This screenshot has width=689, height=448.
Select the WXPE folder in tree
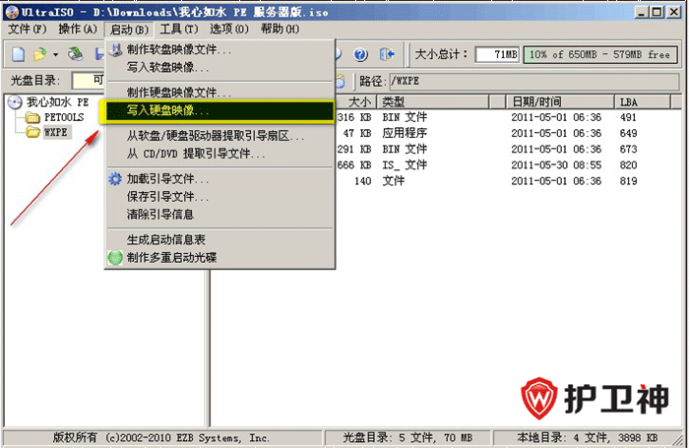coord(56,132)
